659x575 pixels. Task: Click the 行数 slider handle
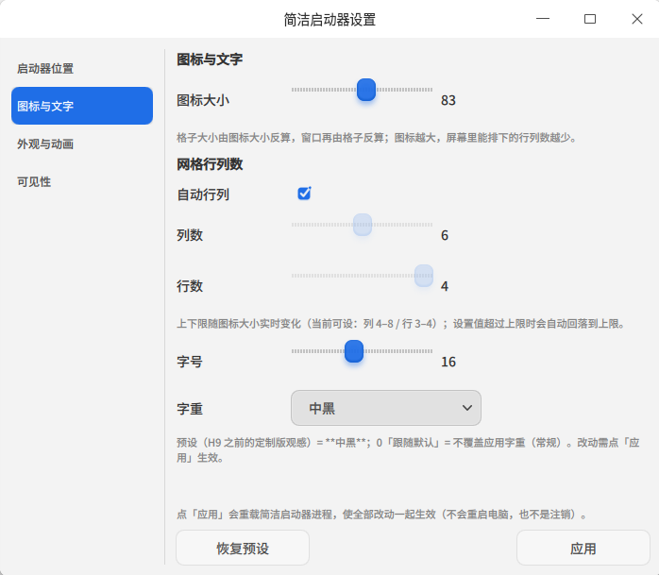tap(424, 276)
